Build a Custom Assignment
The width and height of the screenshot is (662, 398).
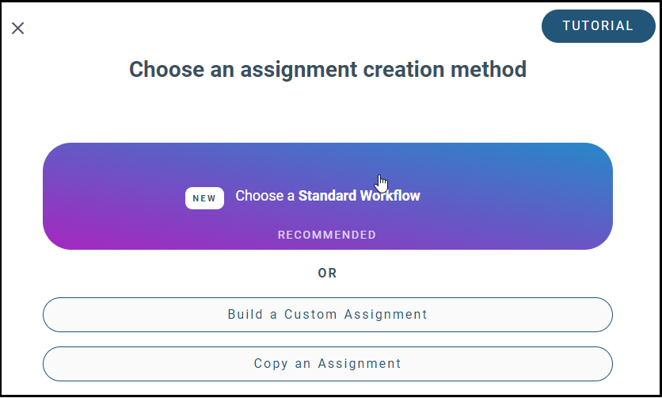tap(327, 314)
